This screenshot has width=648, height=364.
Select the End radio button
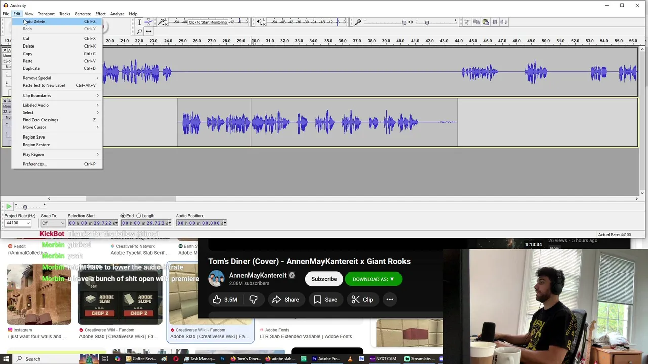pyautogui.click(x=123, y=216)
